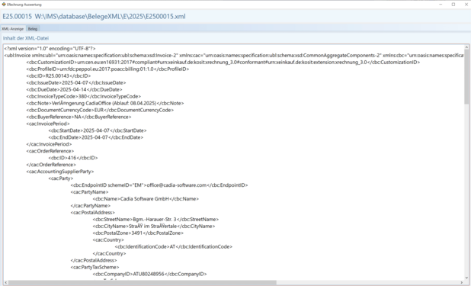
Task: Click the 'Inhalt der XML-Datei' label
Action: pyautogui.click(x=26, y=38)
